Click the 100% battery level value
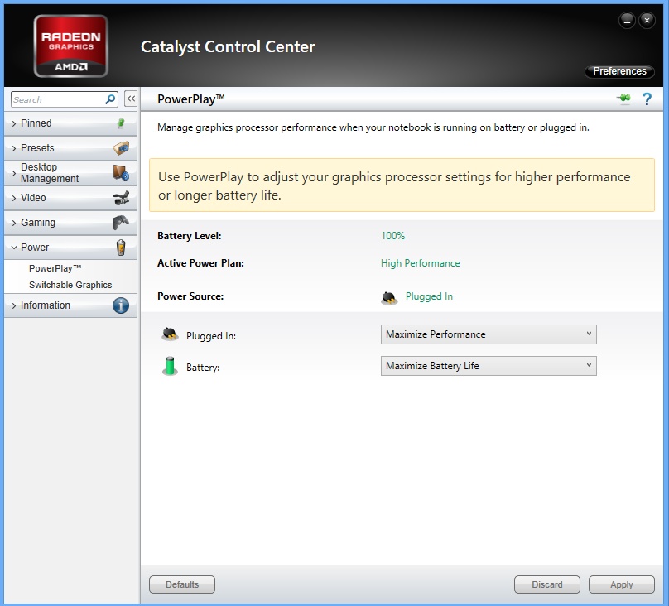The width and height of the screenshot is (669, 606). [393, 236]
